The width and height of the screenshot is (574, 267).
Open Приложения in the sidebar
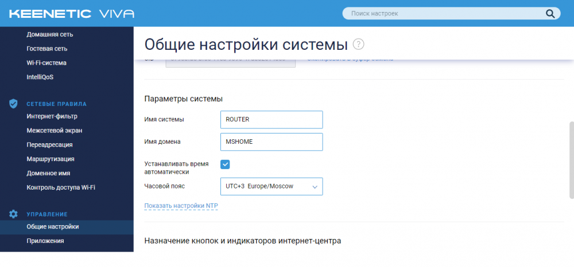coord(45,241)
